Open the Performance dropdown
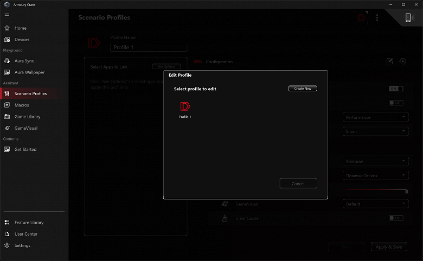423x261 pixels. [375, 117]
